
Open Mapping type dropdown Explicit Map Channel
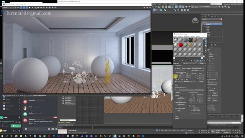pyautogui.click(x=198, y=68)
